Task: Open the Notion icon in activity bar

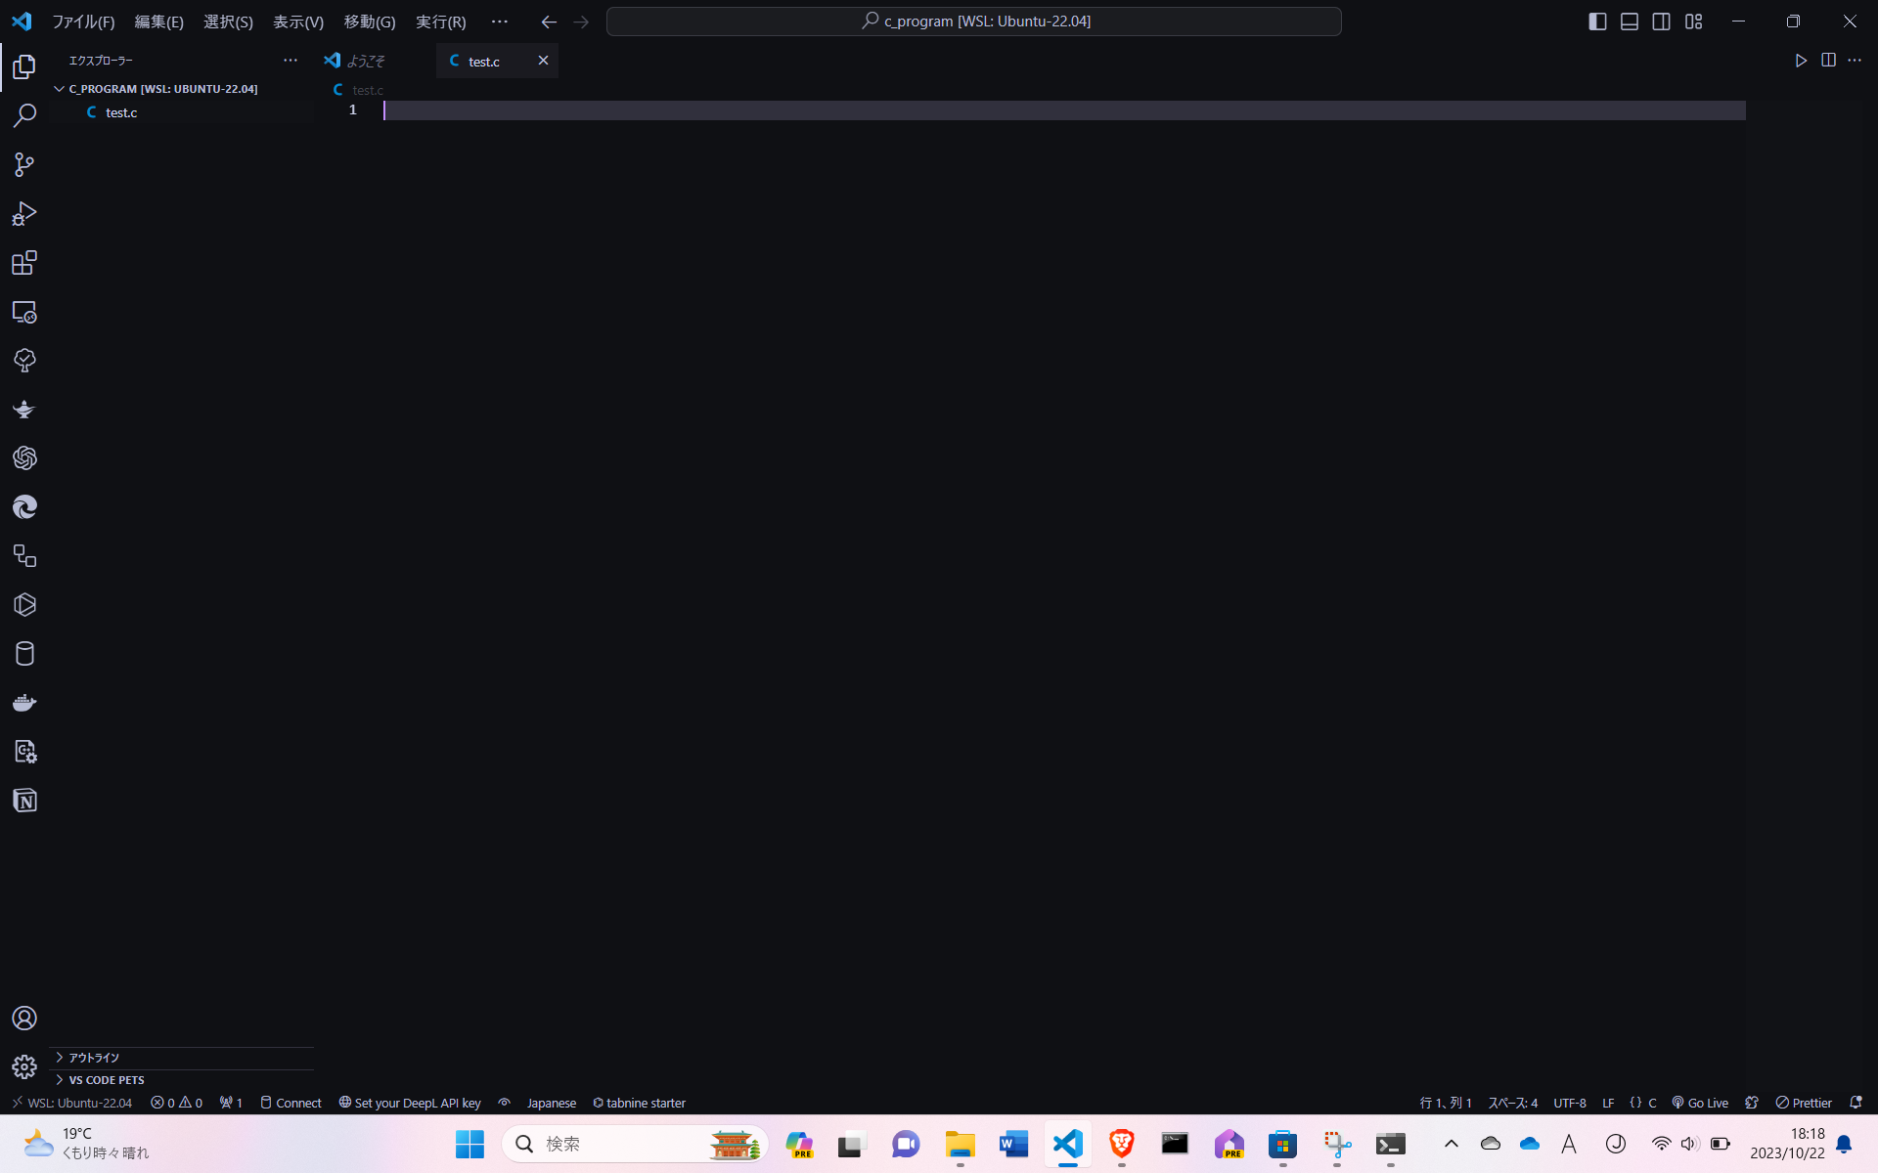Action: [24, 801]
